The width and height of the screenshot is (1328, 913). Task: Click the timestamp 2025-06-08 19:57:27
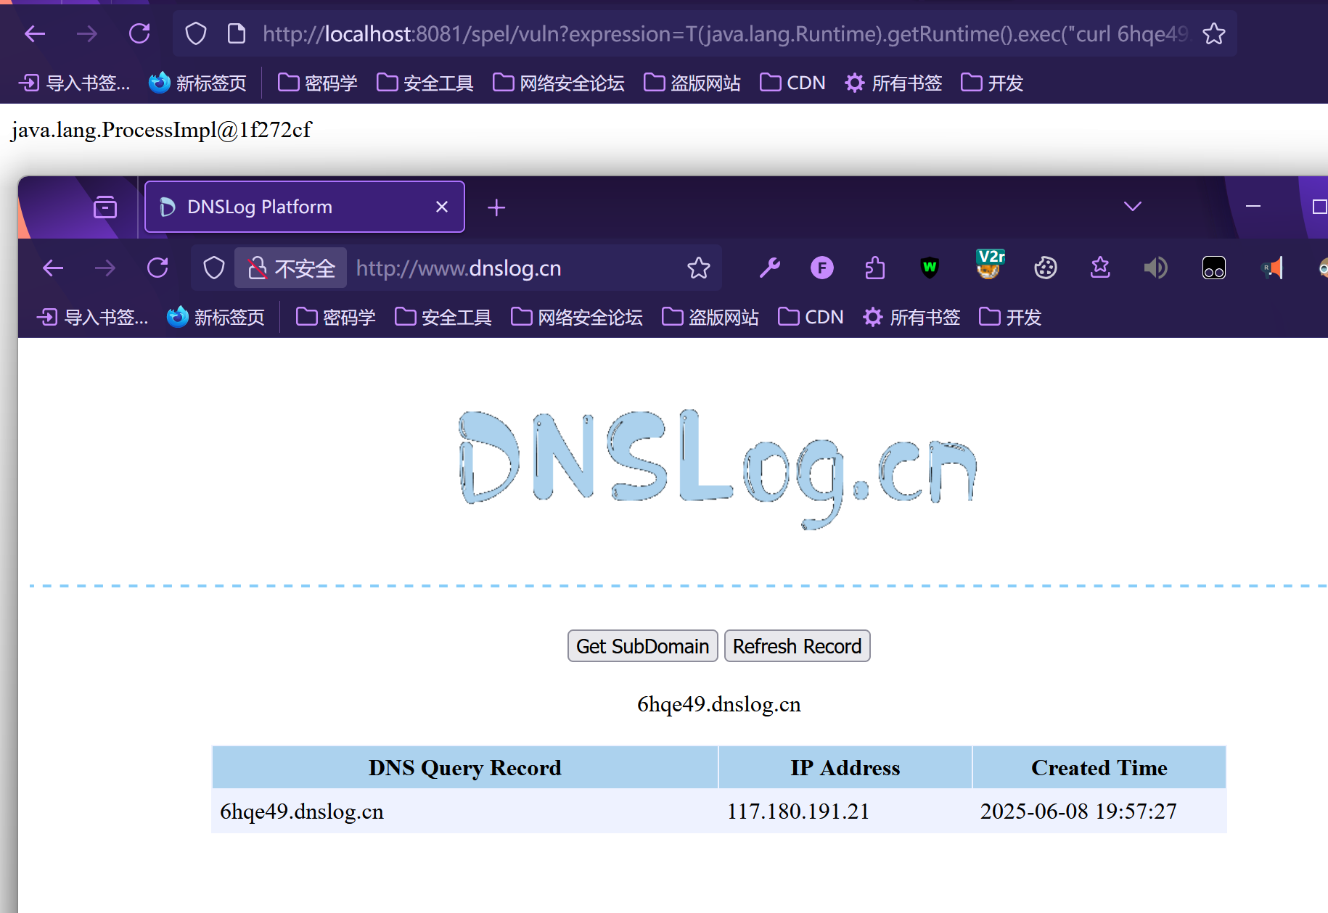pos(1078,811)
